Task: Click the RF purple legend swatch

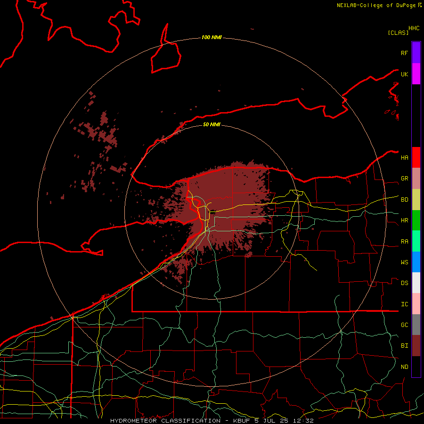Action: (416, 53)
